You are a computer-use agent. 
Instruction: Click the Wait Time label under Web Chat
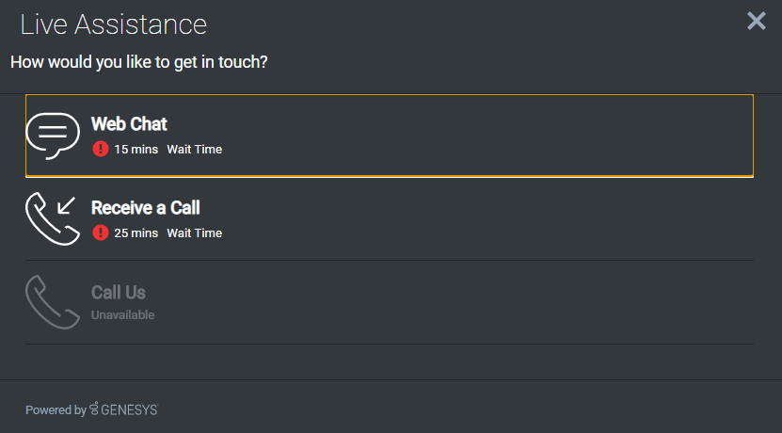click(195, 149)
